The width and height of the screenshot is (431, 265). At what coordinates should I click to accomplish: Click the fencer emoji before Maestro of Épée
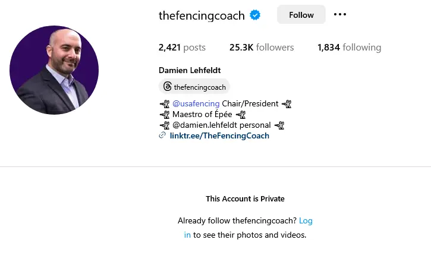165,115
